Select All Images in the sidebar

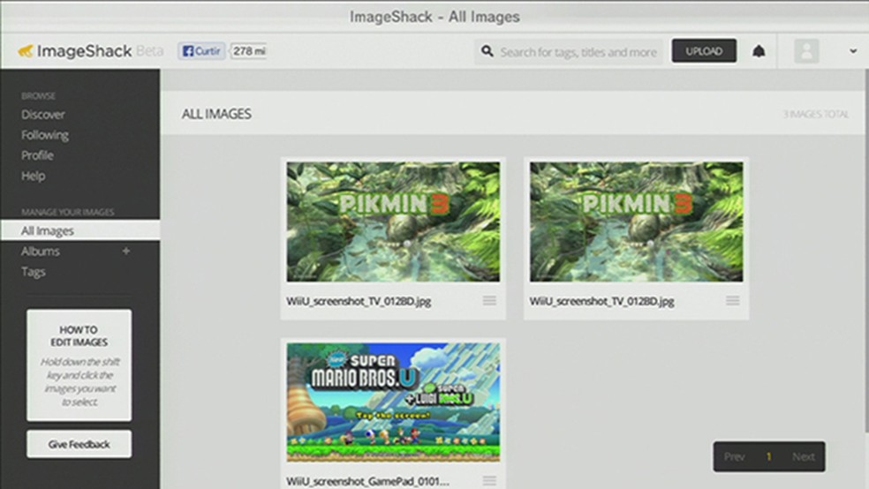pyautogui.click(x=80, y=230)
